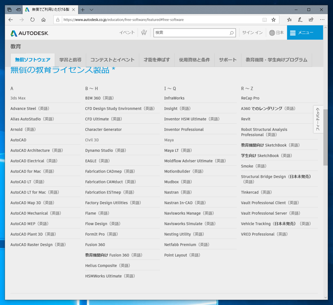Image resolution: width=333 pixels, height=305 pixels.
Task: Reload the page with the refresh icon
Action: pos(32,20)
